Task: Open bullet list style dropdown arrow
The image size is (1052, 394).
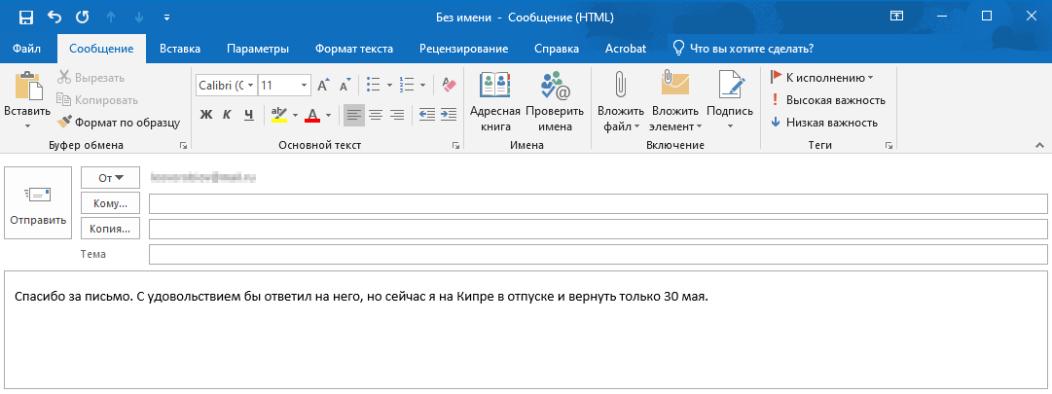Action: pyautogui.click(x=389, y=86)
